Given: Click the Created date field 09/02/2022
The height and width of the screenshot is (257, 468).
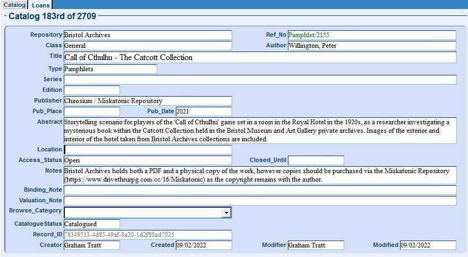Looking at the screenshot, I should point(204,245).
